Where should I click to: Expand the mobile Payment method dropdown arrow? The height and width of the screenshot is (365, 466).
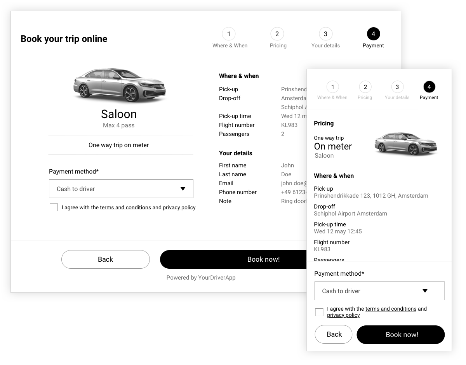(425, 291)
